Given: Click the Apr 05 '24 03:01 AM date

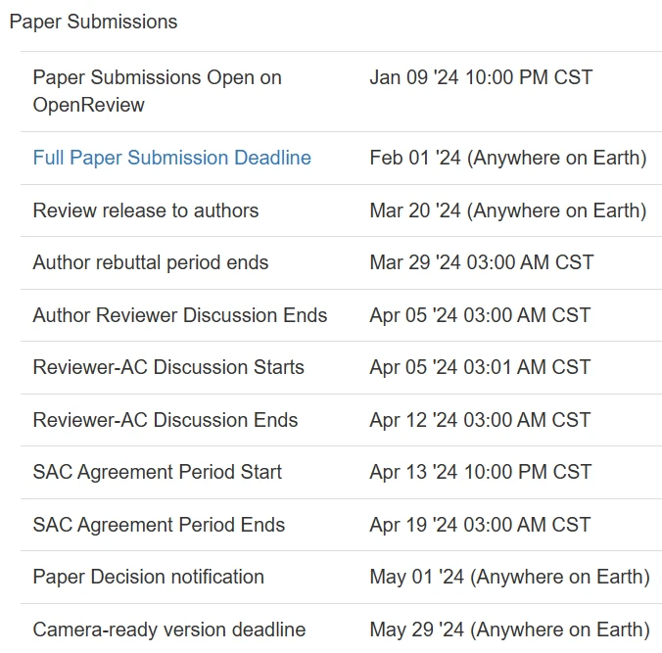Looking at the screenshot, I should coord(480,367).
